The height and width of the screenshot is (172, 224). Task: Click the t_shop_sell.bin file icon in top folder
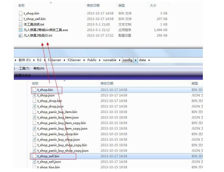pyautogui.click(x=21, y=19)
